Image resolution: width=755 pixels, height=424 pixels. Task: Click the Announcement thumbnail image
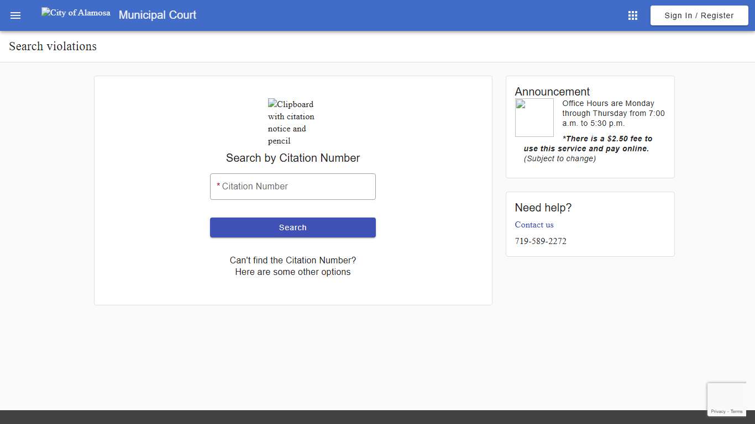pos(534,116)
